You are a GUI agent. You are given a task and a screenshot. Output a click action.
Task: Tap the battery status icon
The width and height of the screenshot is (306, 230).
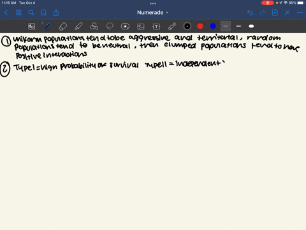coord(301,3)
